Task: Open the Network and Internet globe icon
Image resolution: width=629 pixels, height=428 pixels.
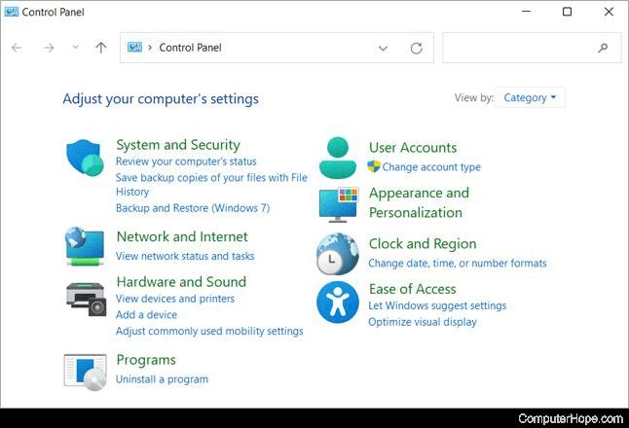Action: coord(85,246)
